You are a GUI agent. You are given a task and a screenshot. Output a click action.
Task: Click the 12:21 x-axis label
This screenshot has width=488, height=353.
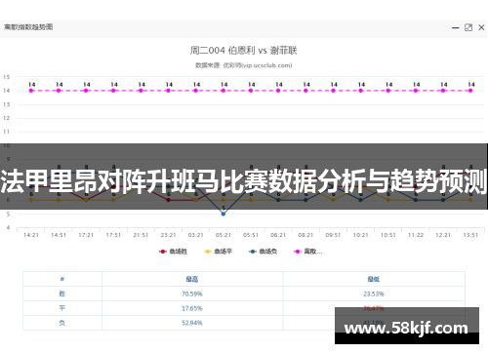443,235
